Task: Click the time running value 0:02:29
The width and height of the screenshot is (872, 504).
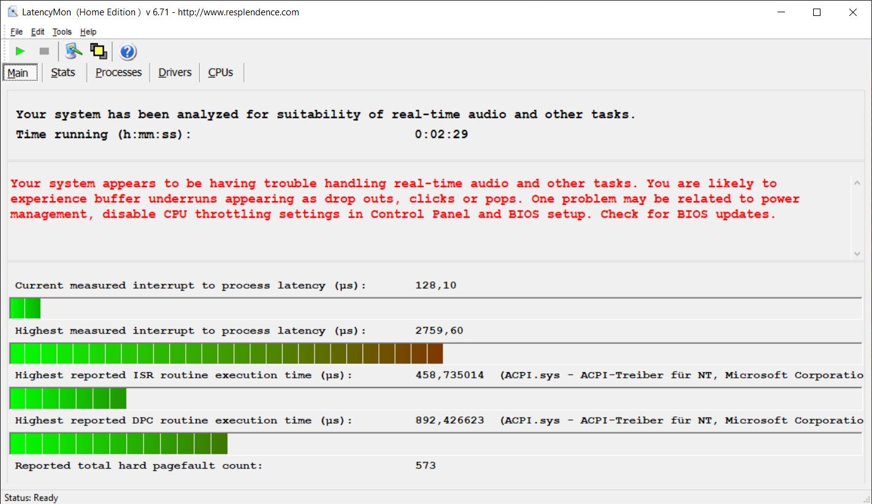Action: pos(442,134)
